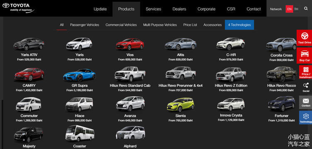Image resolution: width=312 pixels, height=149 pixels.
Task: Click the Toyota logo
Action: click(18, 8)
